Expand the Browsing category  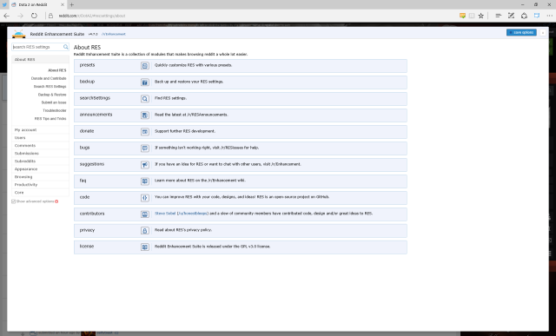(40, 176)
